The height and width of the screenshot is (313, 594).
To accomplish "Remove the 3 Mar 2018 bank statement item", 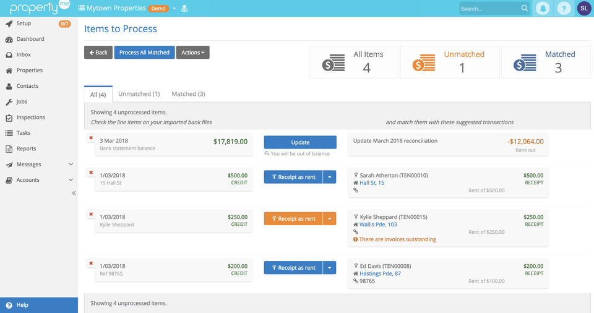I will click(x=91, y=138).
